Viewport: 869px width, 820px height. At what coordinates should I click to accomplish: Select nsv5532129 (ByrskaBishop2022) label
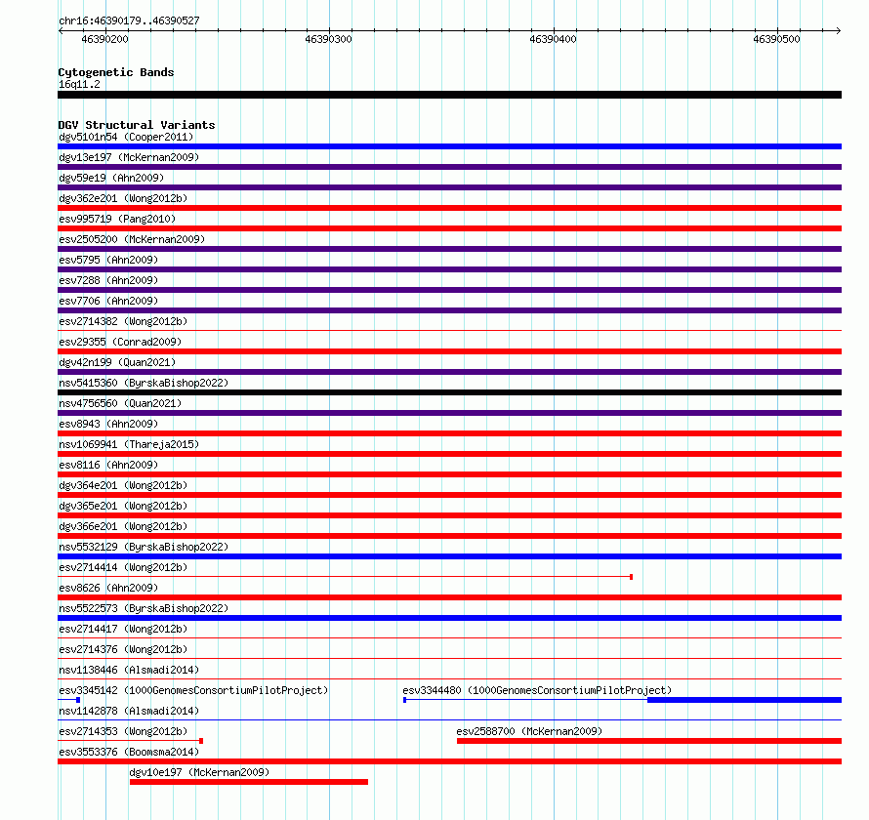click(144, 547)
